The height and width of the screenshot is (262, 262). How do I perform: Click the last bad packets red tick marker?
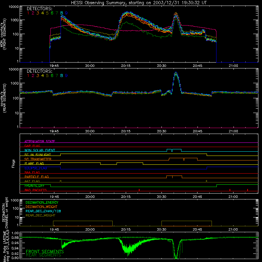tap(248, 190)
